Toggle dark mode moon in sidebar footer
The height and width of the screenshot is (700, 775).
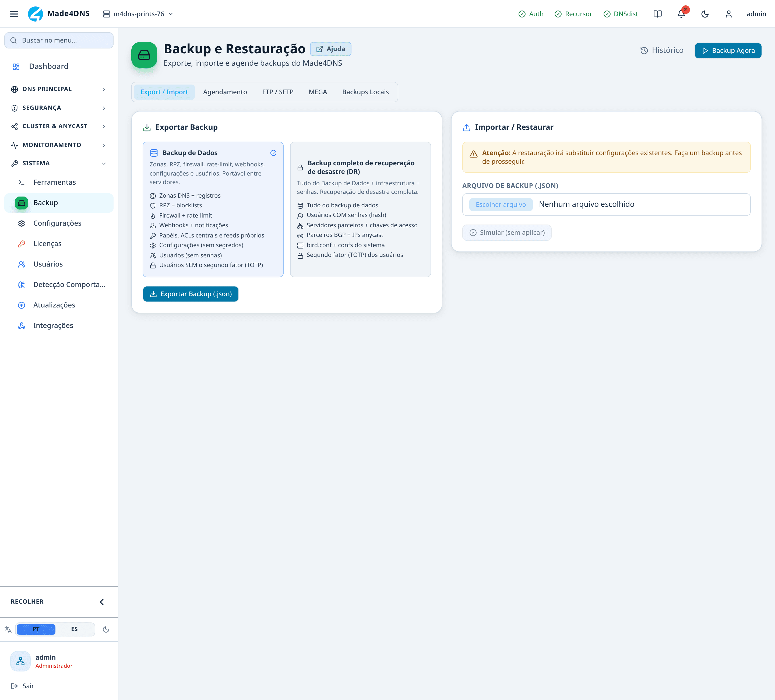[x=106, y=629]
